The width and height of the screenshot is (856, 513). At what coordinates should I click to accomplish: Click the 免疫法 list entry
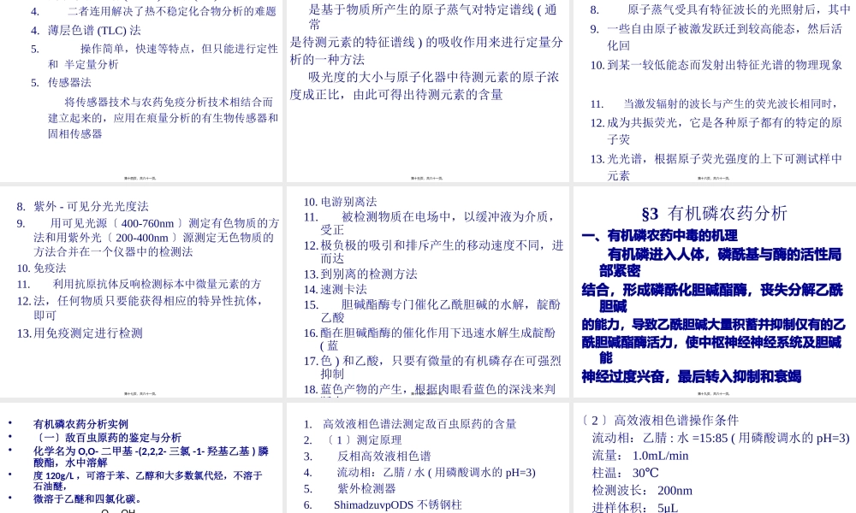click(x=51, y=268)
